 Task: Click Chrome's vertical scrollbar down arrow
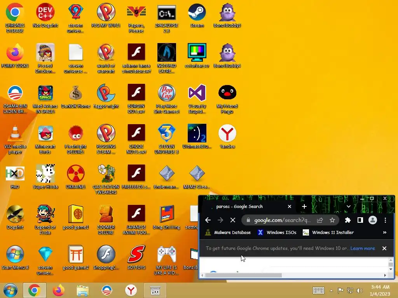(391, 269)
